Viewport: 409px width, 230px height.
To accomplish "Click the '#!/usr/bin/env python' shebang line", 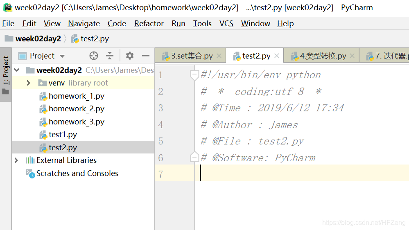I will [x=260, y=75].
